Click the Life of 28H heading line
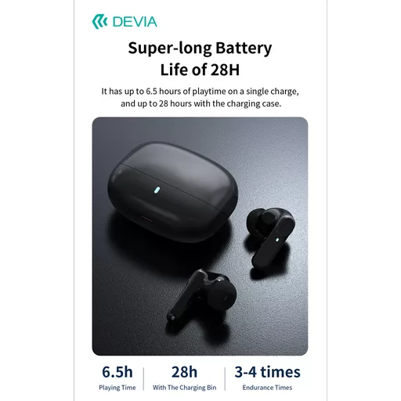401x401 pixels. (200, 70)
